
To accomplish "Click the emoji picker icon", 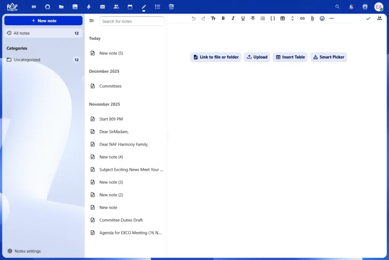I will coord(322,18).
